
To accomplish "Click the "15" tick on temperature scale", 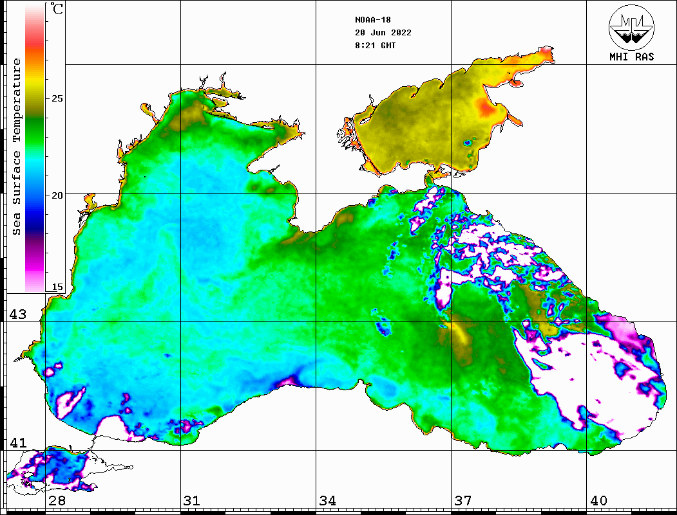I will click(x=57, y=287).
